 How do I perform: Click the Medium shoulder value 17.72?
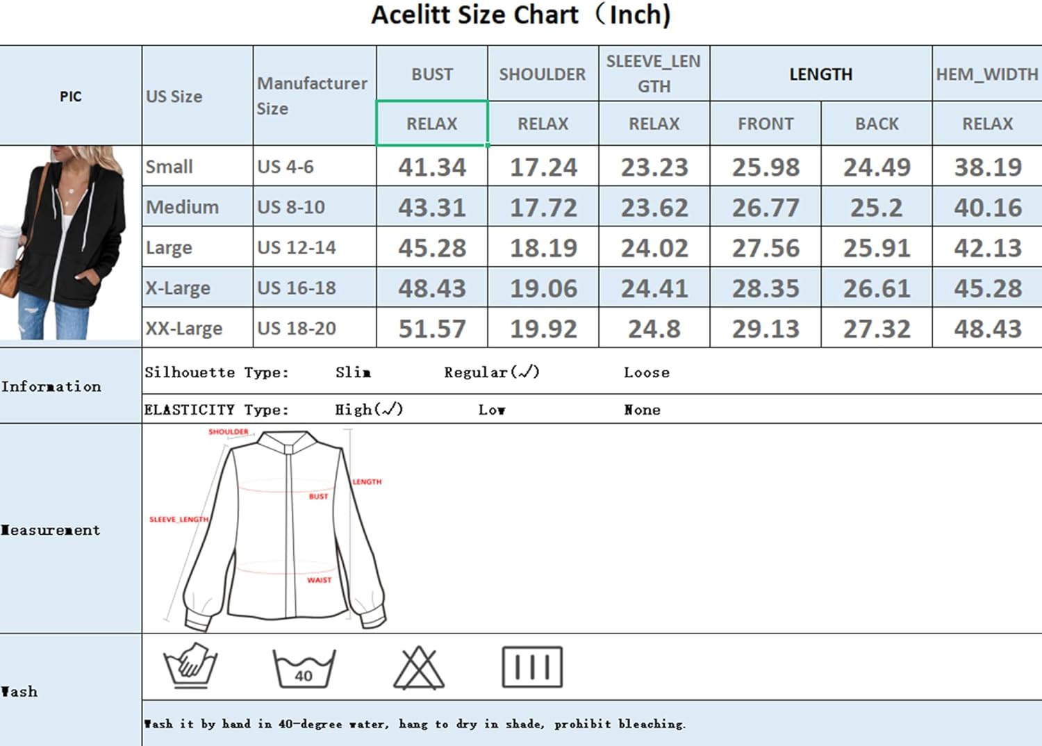tap(543, 208)
